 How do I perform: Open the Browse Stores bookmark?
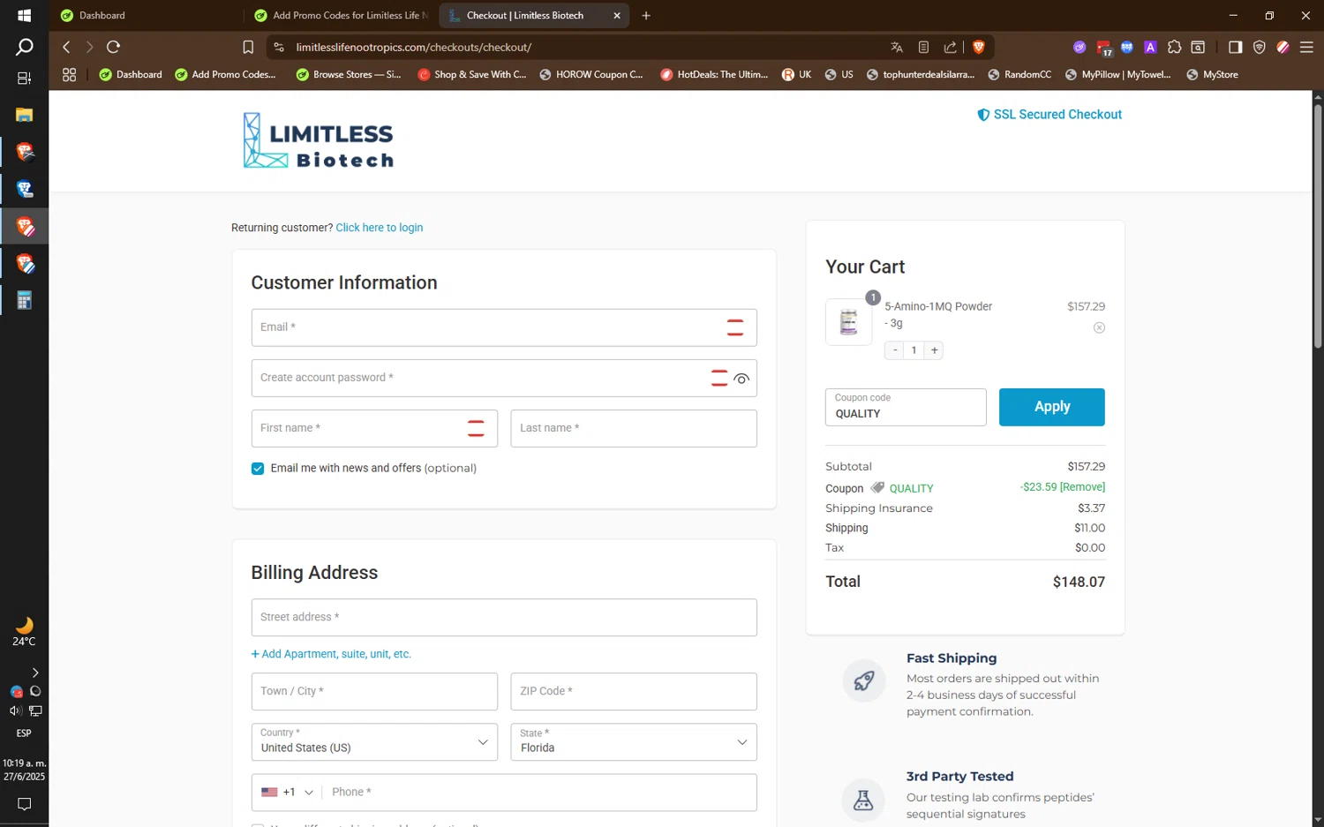coord(349,74)
